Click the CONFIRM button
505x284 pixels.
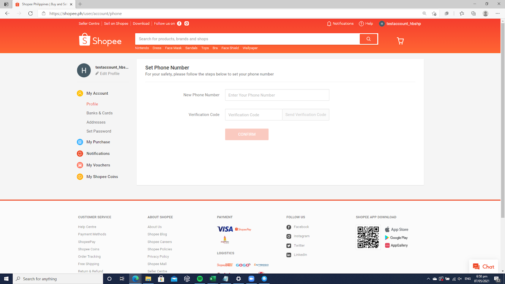click(x=247, y=134)
